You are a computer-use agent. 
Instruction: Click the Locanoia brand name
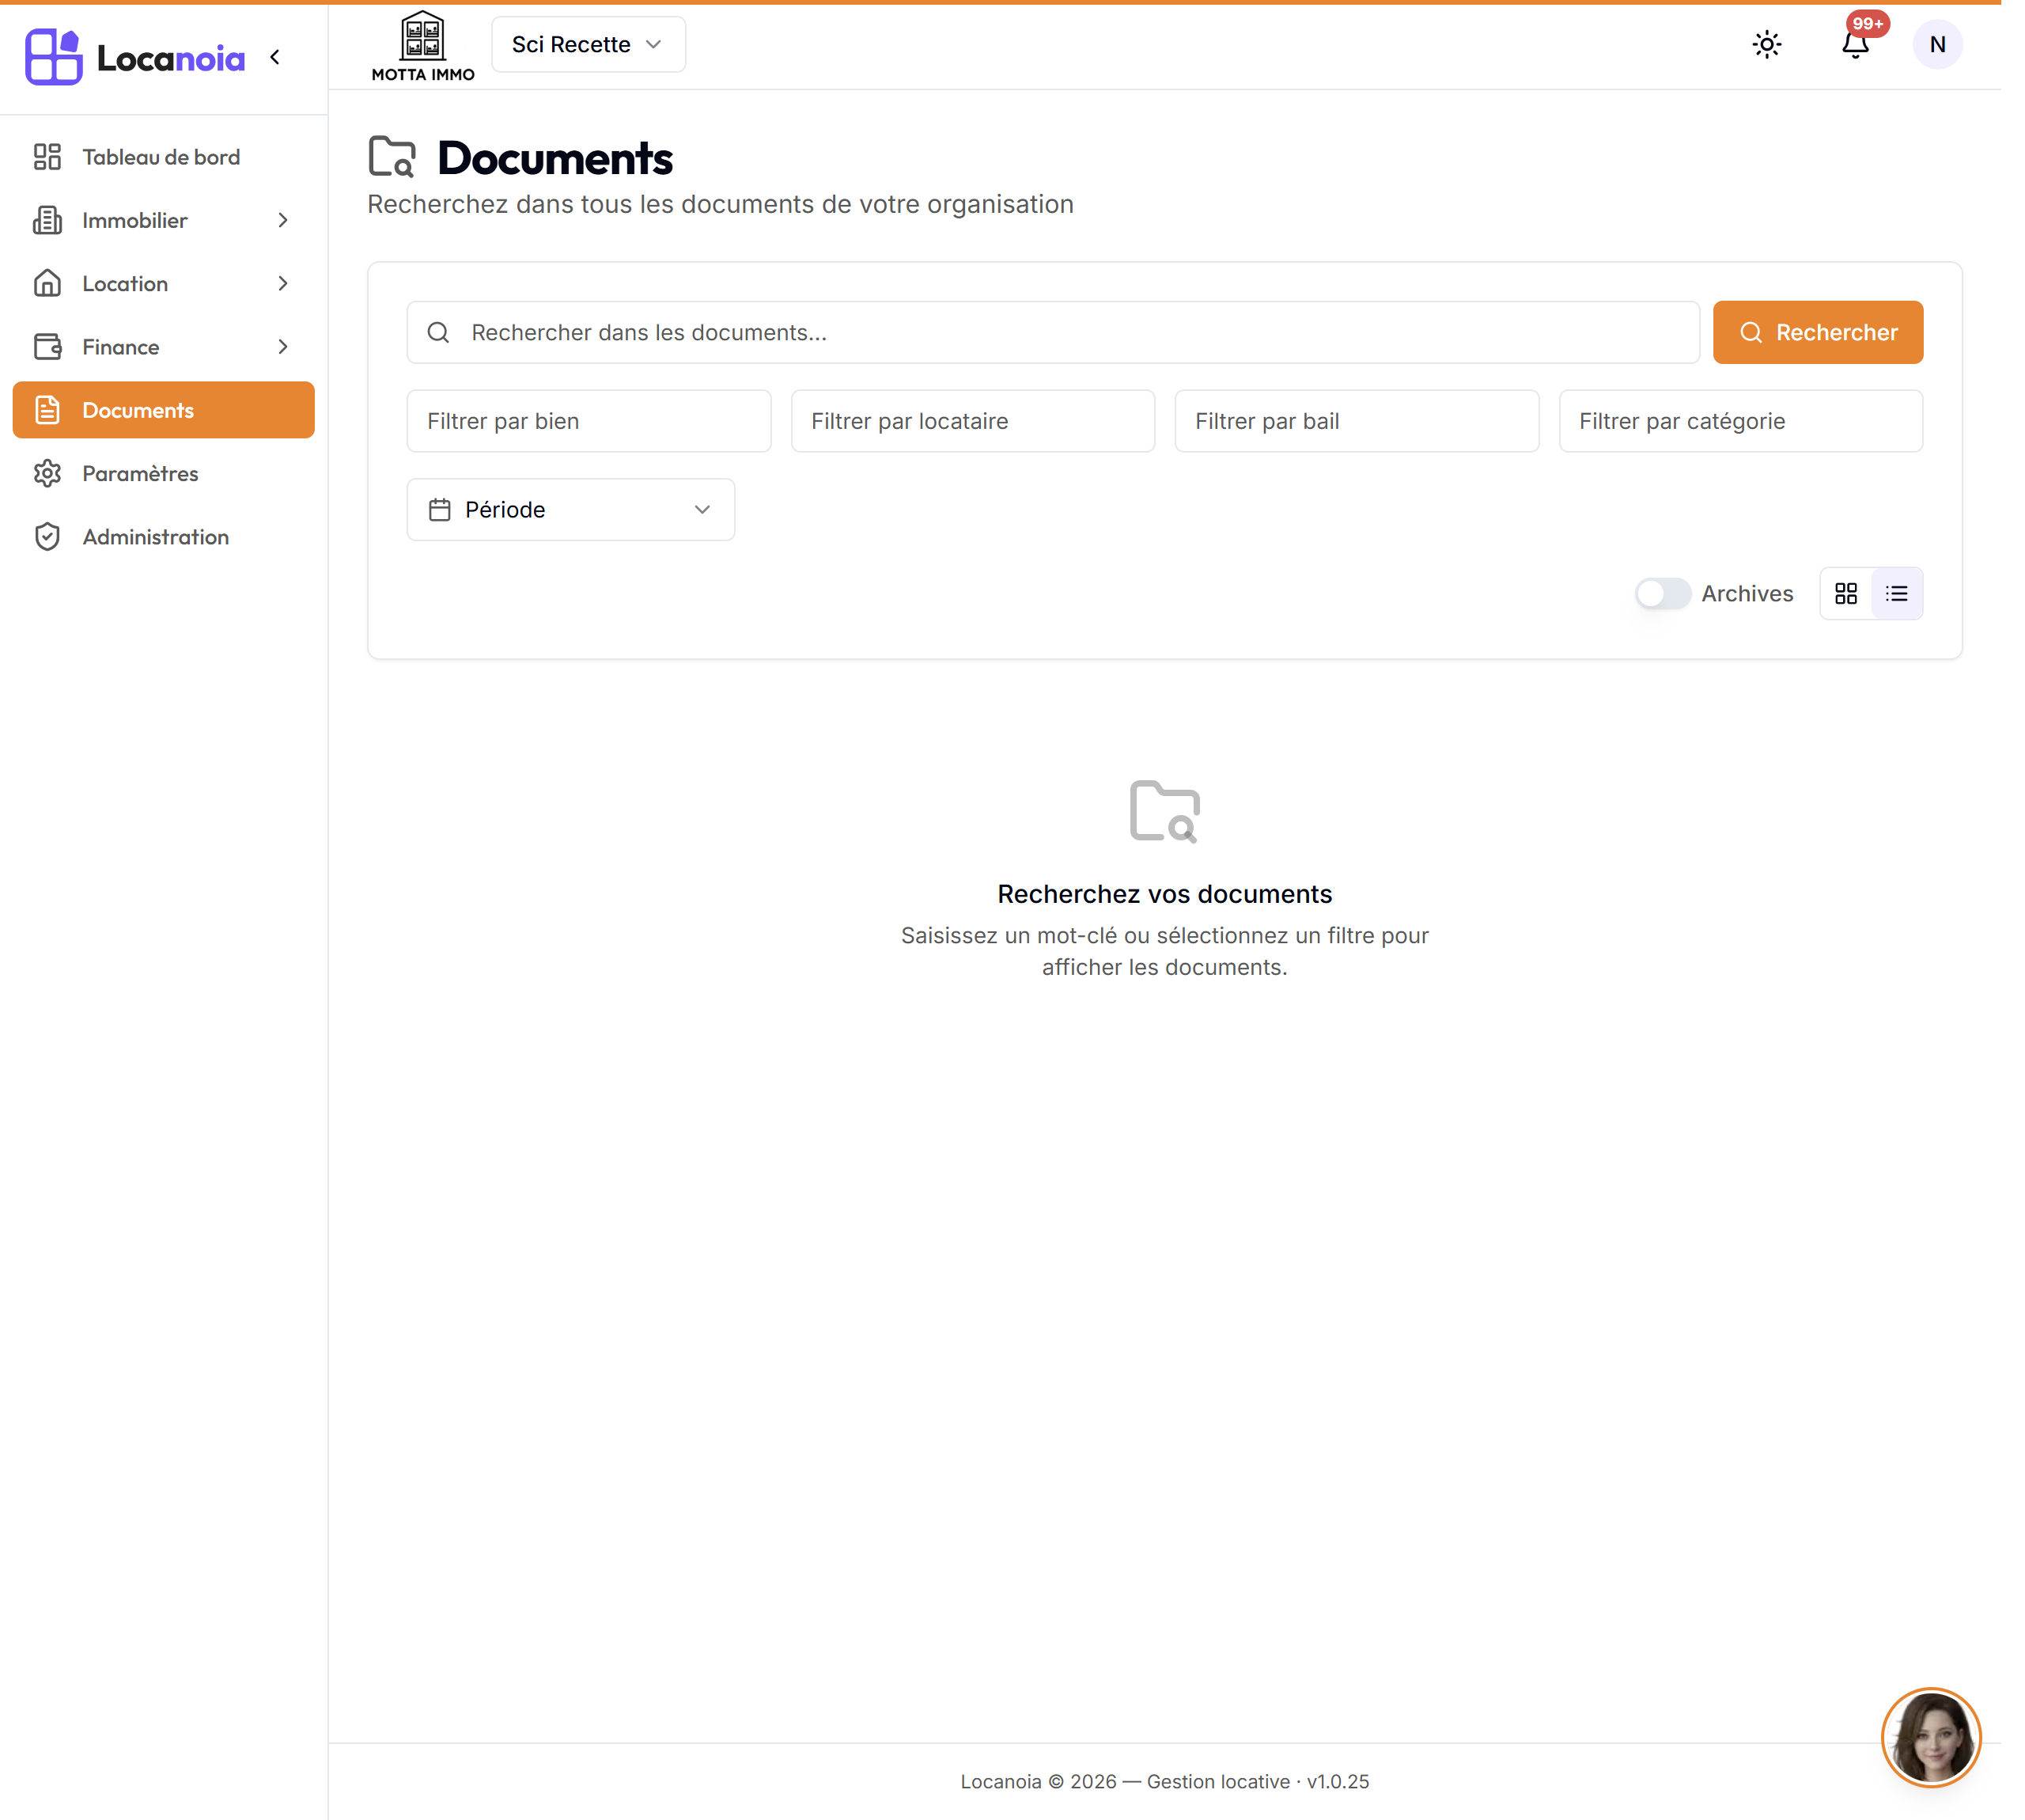(x=171, y=59)
